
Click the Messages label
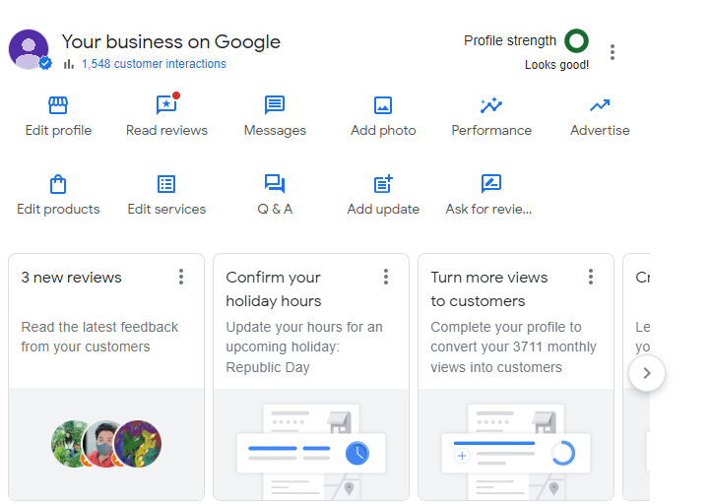click(275, 131)
